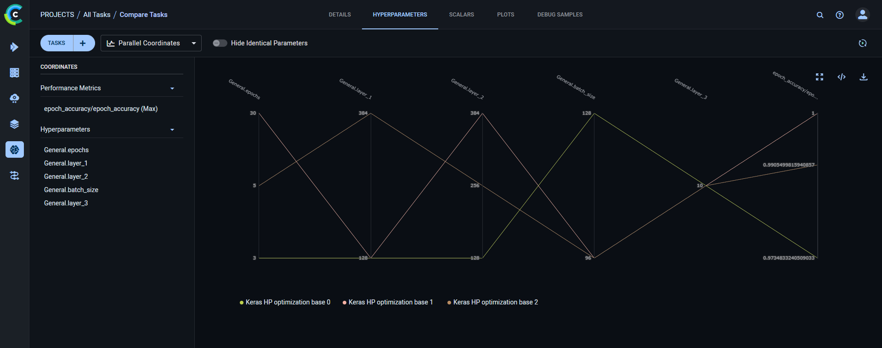The height and width of the screenshot is (348, 882).
Task: Open the Parallel Coordinates view dropdown
Action: coord(151,43)
